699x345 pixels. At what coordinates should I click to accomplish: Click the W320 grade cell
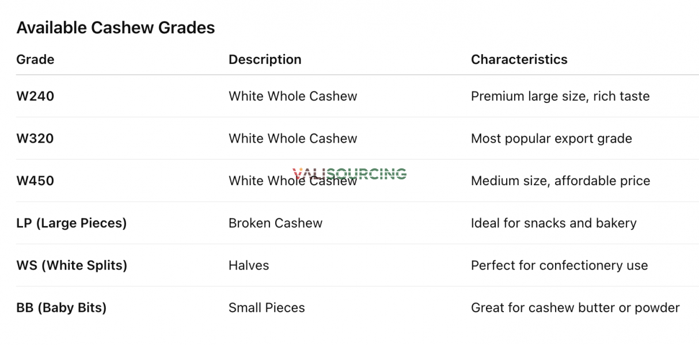tap(35, 139)
